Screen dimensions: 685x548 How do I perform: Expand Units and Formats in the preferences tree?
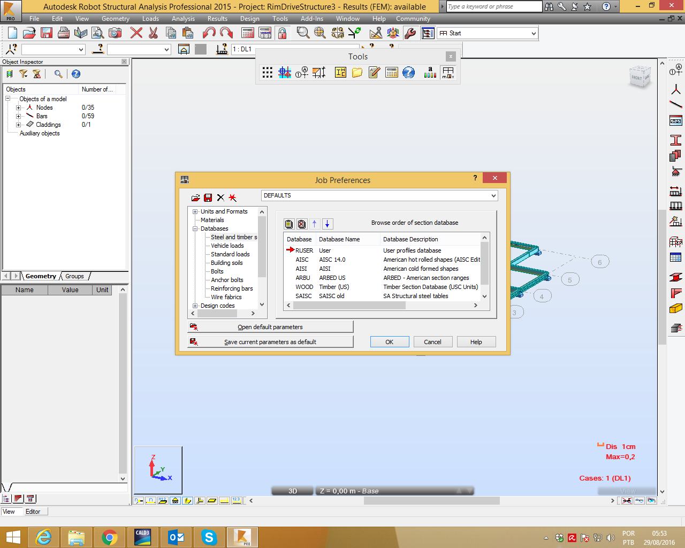coord(195,211)
